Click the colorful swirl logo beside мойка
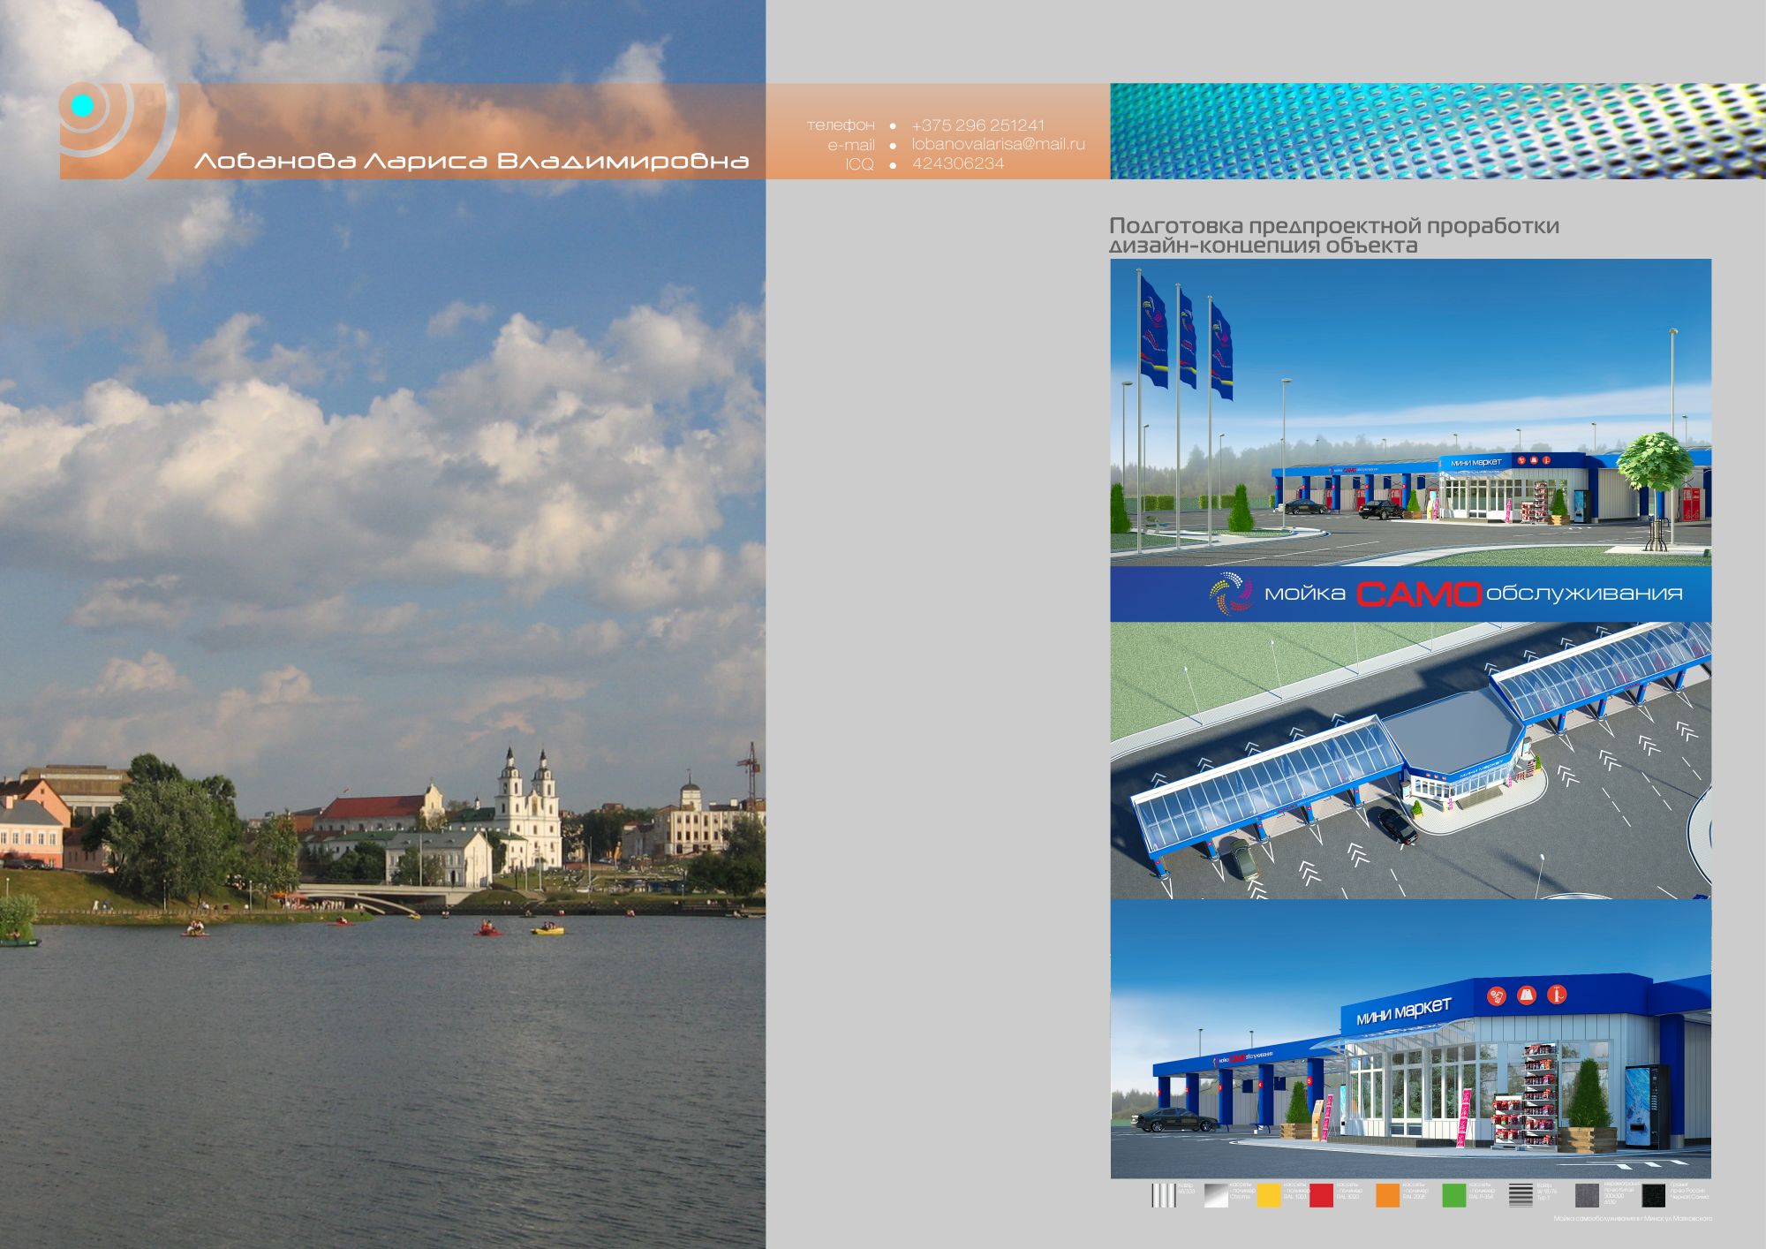 coord(1230,593)
